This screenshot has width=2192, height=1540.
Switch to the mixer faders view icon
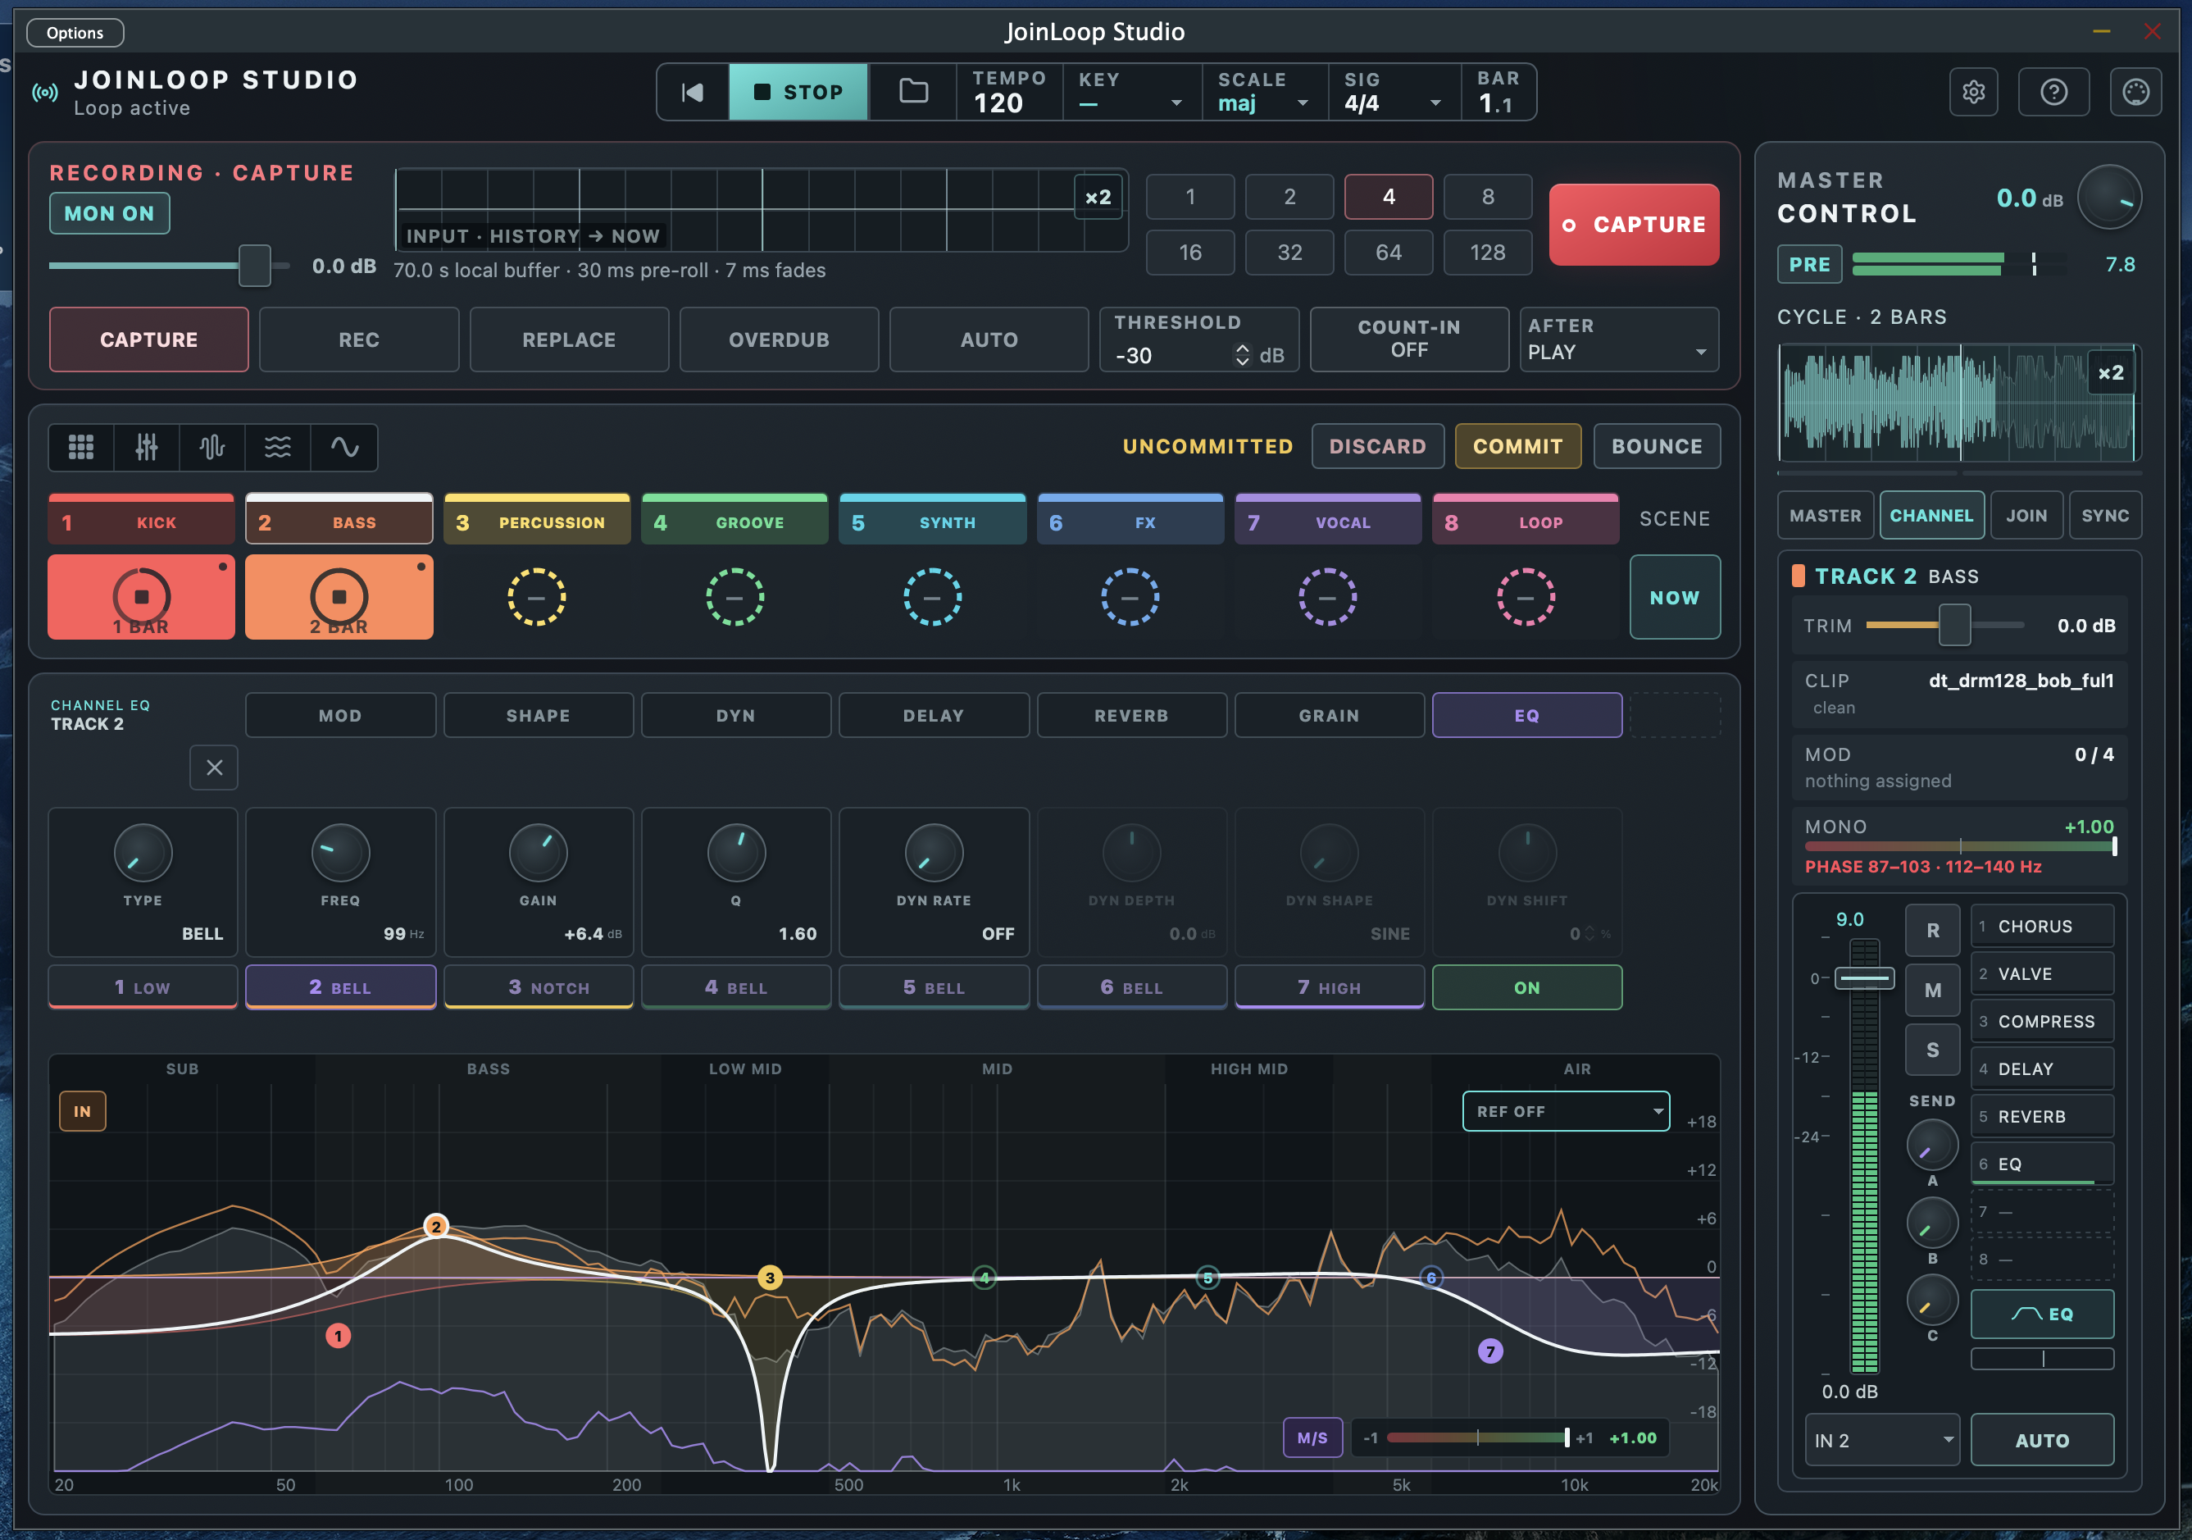[x=146, y=447]
